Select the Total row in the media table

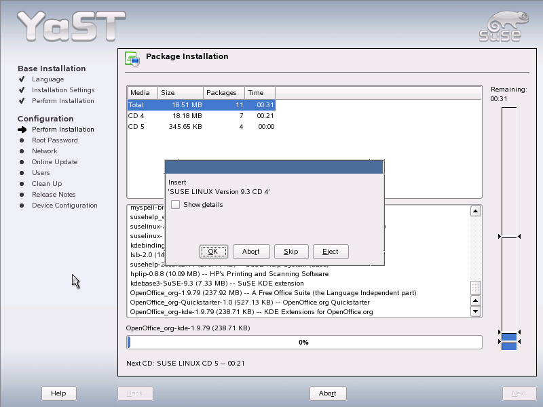201,105
